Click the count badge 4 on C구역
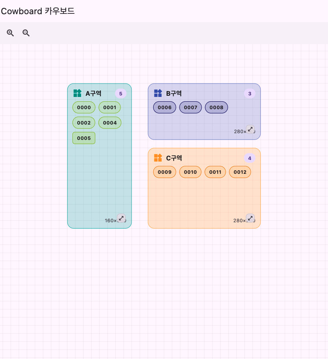Viewport: 328px width, 359px height. (250, 158)
